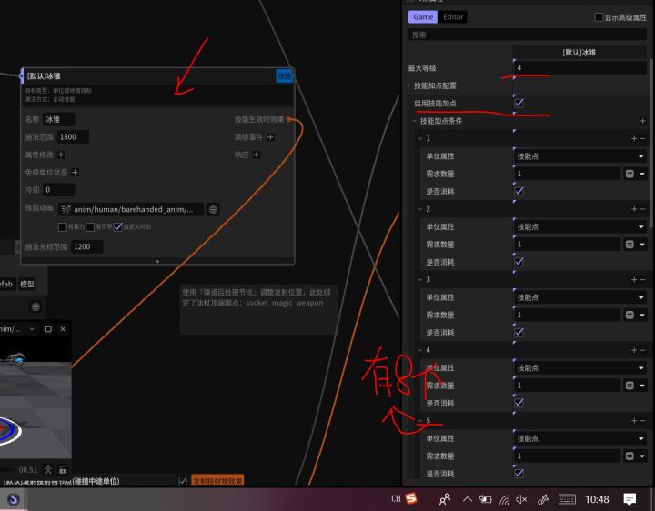Viewport: 655px width, 511px height.
Task: Edit the 施法范围 field showing 1800
Action: pyautogui.click(x=73, y=137)
